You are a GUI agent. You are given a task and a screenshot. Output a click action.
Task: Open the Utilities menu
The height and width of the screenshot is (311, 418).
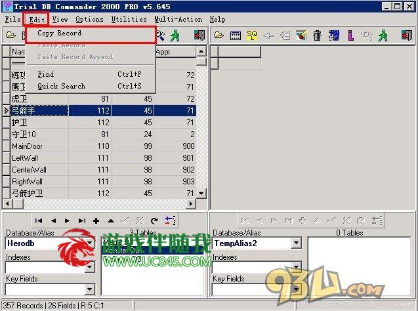[x=129, y=19]
